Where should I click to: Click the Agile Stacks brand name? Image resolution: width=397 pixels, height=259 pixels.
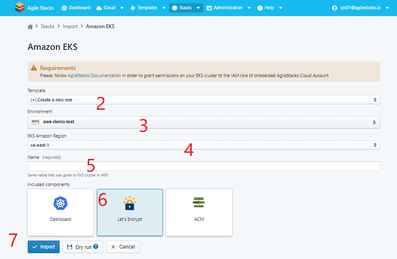pos(41,8)
